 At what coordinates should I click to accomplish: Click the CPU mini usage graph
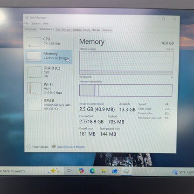tap(34, 42)
